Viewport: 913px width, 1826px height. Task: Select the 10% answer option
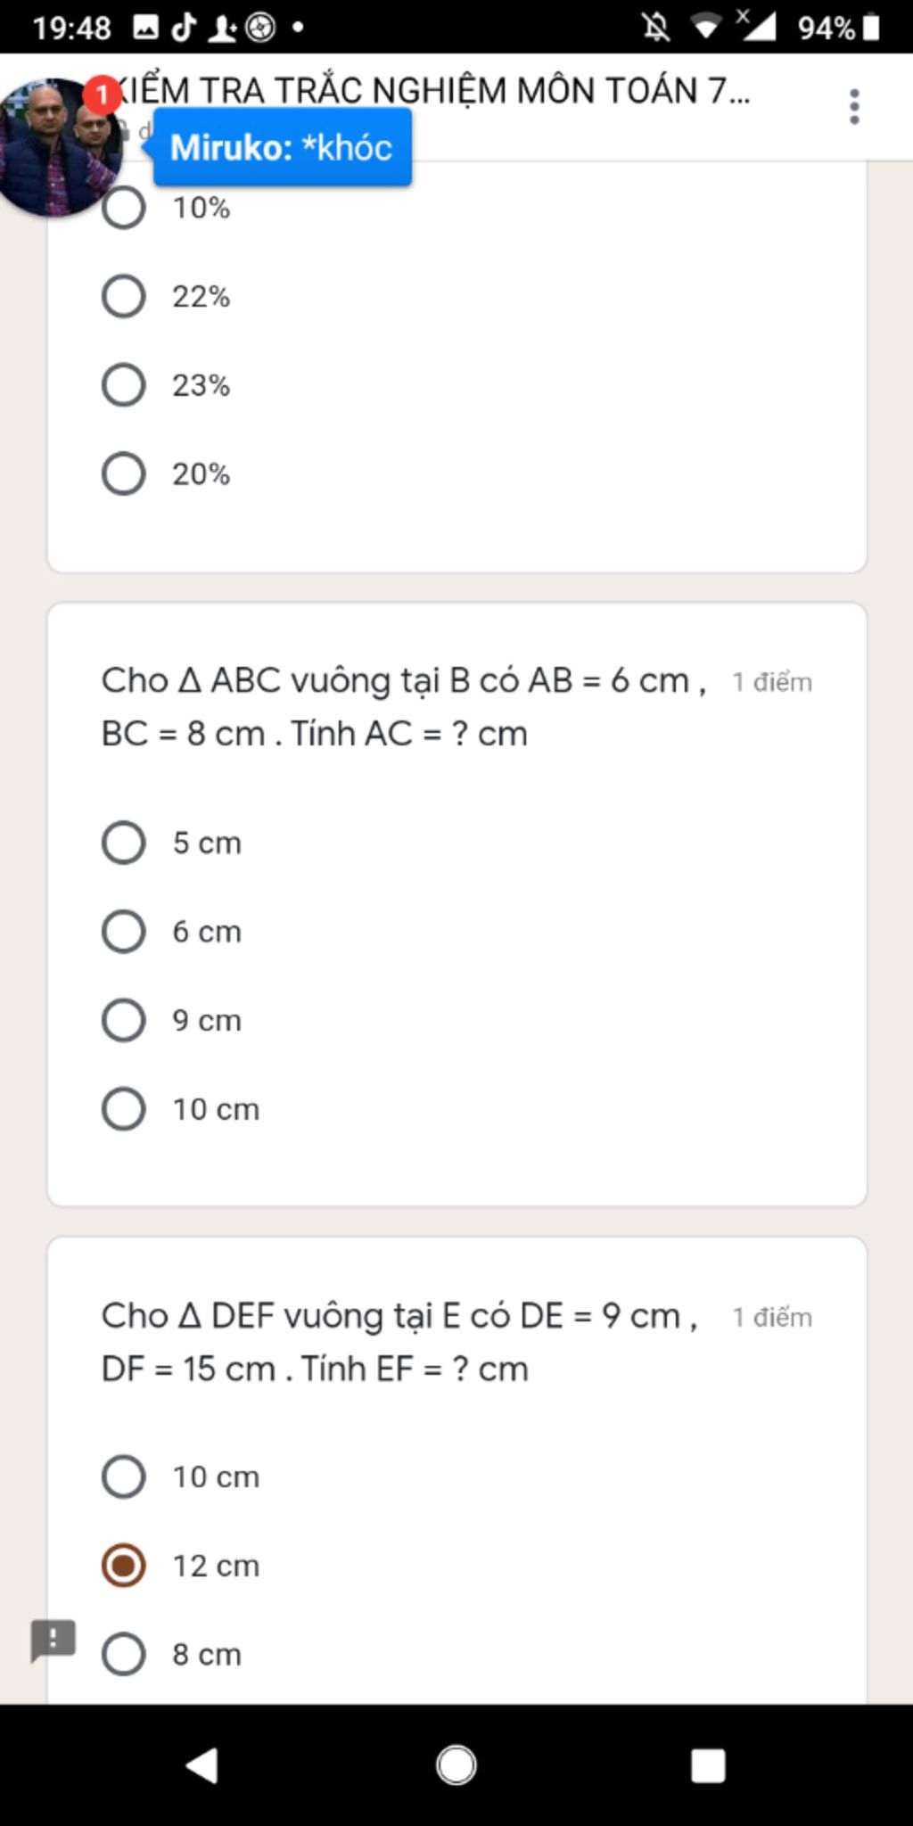167,208
